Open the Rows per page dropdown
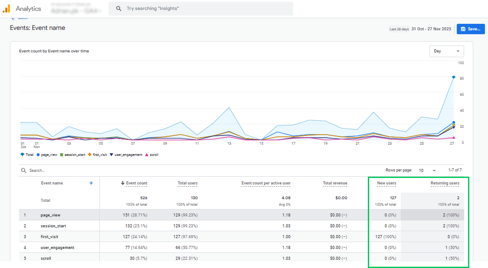The height and width of the screenshot is (268, 488). [x=428, y=171]
